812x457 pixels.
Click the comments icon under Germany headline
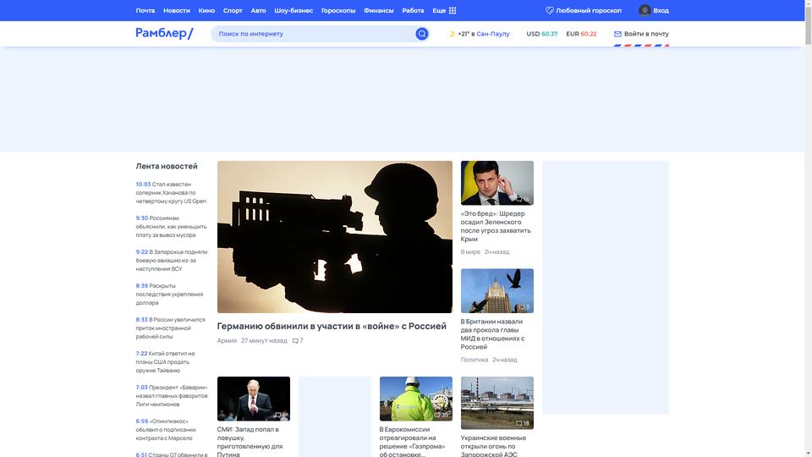(x=295, y=341)
